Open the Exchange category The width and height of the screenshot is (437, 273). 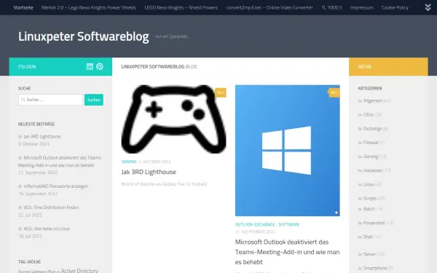[372, 129]
